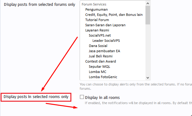The image size is (192, 116).
Task: Choose Jual Beli Resmi forum
Action: 101,56
